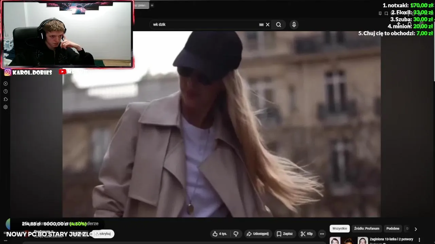435x244 pixels.
Task: Save the video with Zapisz
Action: pos(284,234)
